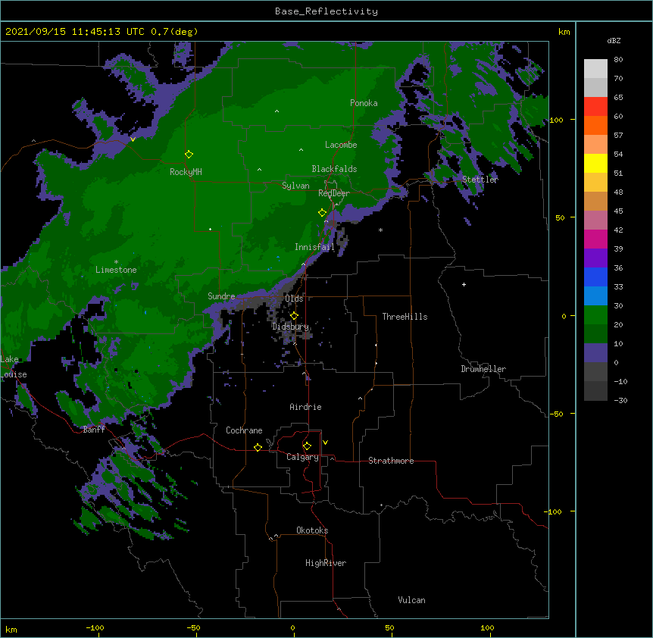The image size is (653, 638).
Task: Click the Stettler city label
Action: 480,180
